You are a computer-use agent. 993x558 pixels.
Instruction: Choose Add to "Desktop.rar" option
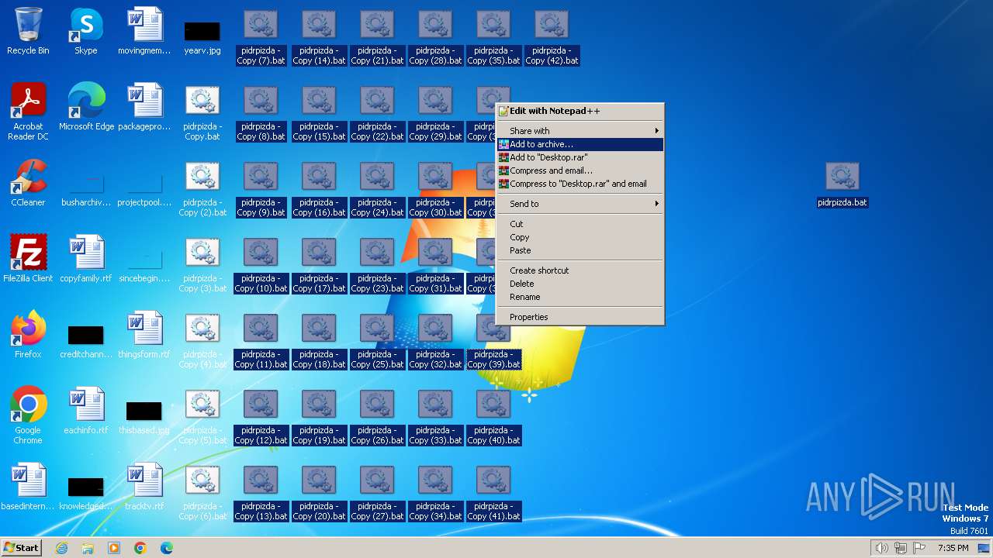[x=580, y=157]
